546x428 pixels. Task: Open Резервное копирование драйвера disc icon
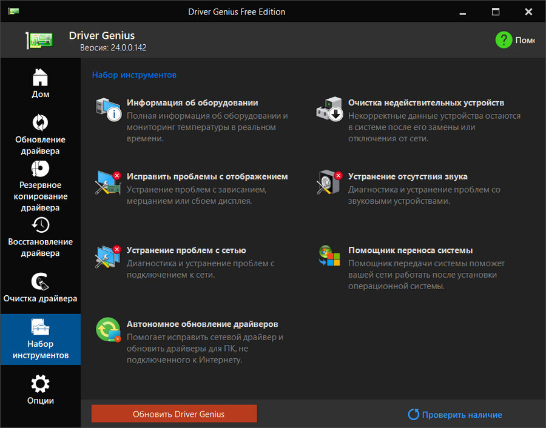coord(41,169)
